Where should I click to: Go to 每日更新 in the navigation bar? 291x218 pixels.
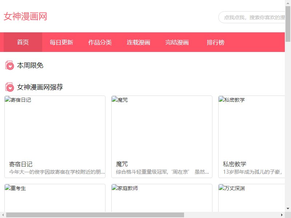(x=61, y=42)
